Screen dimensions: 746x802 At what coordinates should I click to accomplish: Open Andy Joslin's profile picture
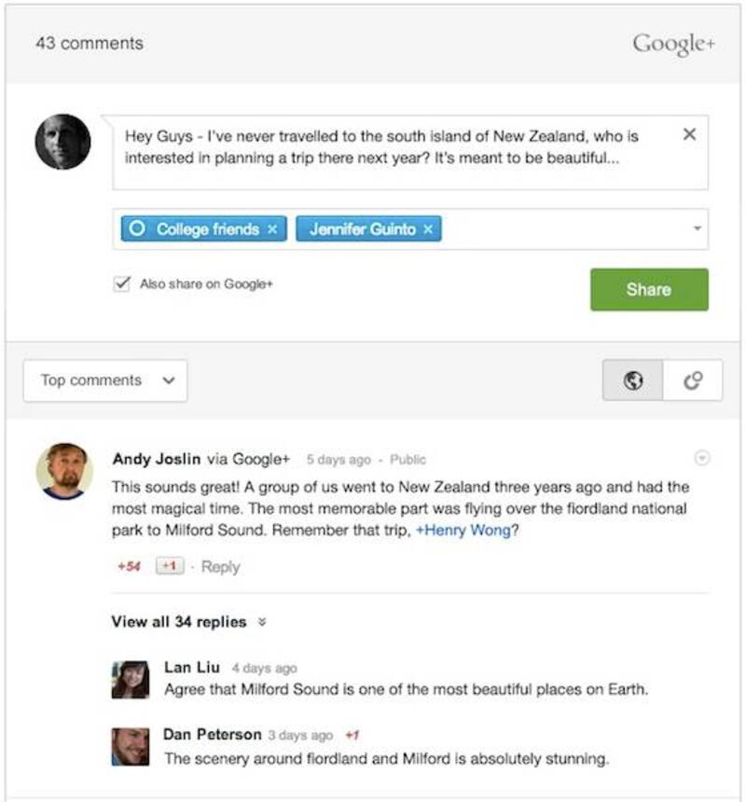pos(64,471)
